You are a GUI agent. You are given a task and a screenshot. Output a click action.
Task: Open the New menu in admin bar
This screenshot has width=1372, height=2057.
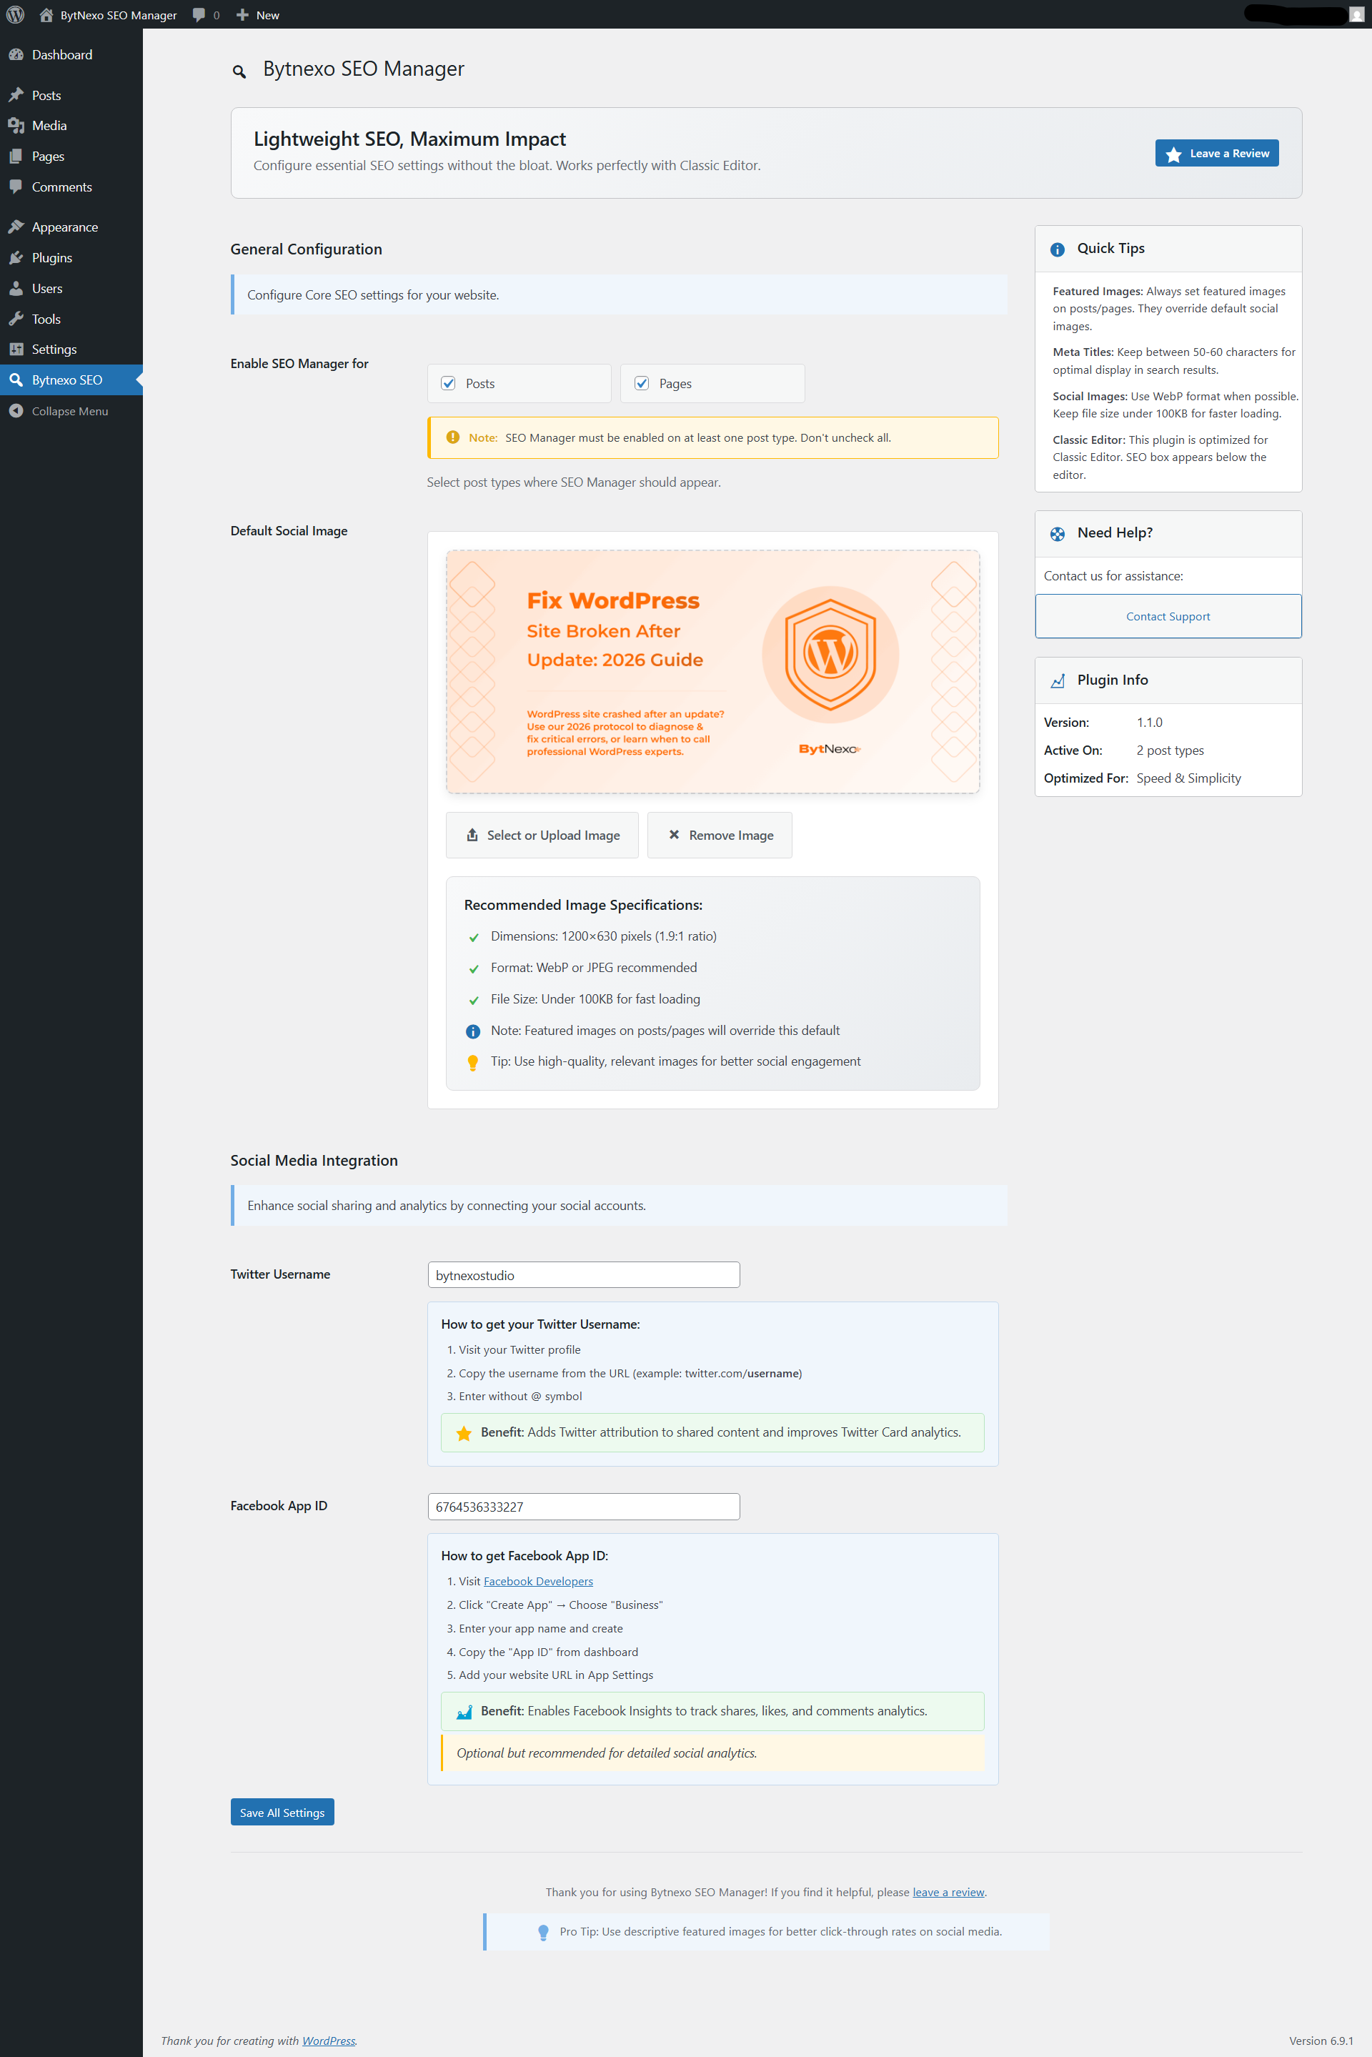click(x=257, y=14)
